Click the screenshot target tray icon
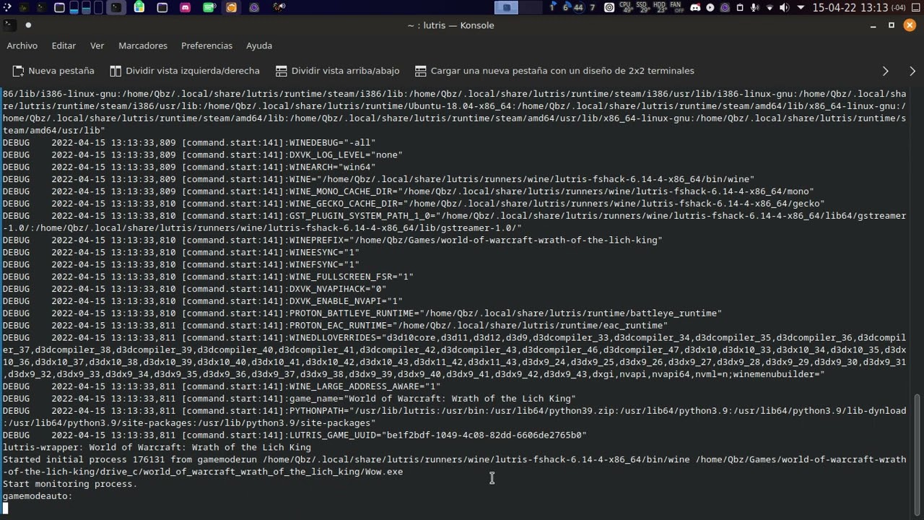Image resolution: width=924 pixels, height=520 pixels. pos(609,7)
